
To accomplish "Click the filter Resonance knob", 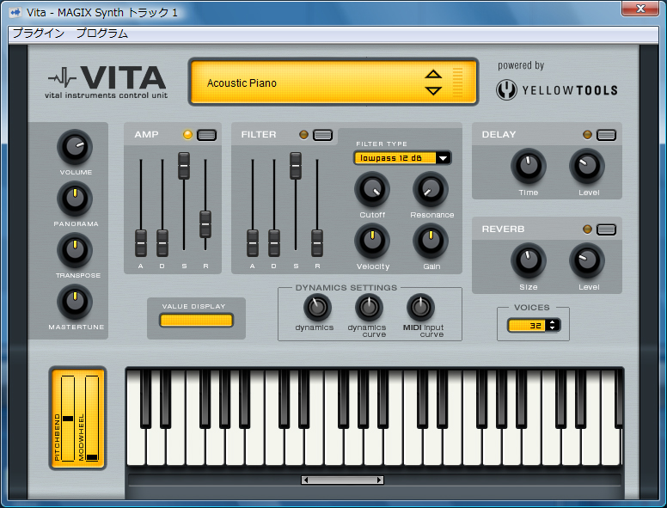I will point(431,189).
